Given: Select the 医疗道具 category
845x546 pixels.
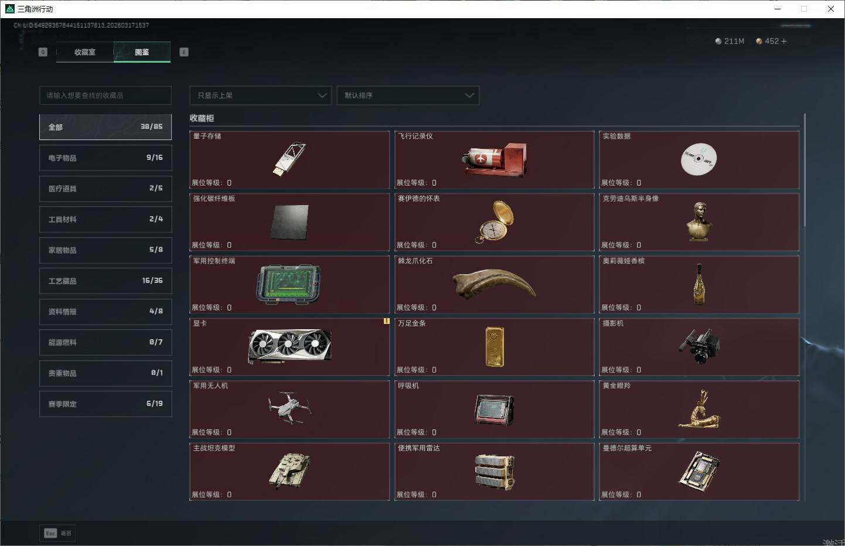Looking at the screenshot, I should click(105, 189).
